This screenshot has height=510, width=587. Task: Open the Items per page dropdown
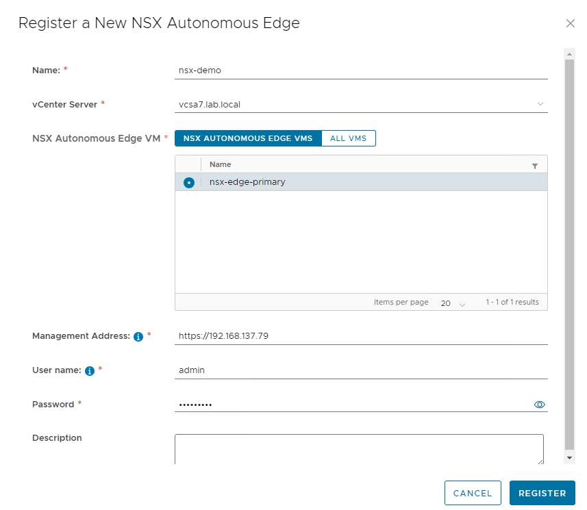tap(453, 303)
